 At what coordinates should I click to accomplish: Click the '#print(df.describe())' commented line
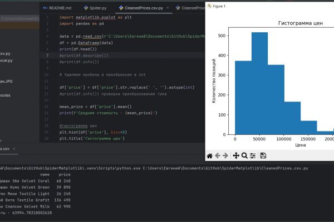tap(84, 56)
